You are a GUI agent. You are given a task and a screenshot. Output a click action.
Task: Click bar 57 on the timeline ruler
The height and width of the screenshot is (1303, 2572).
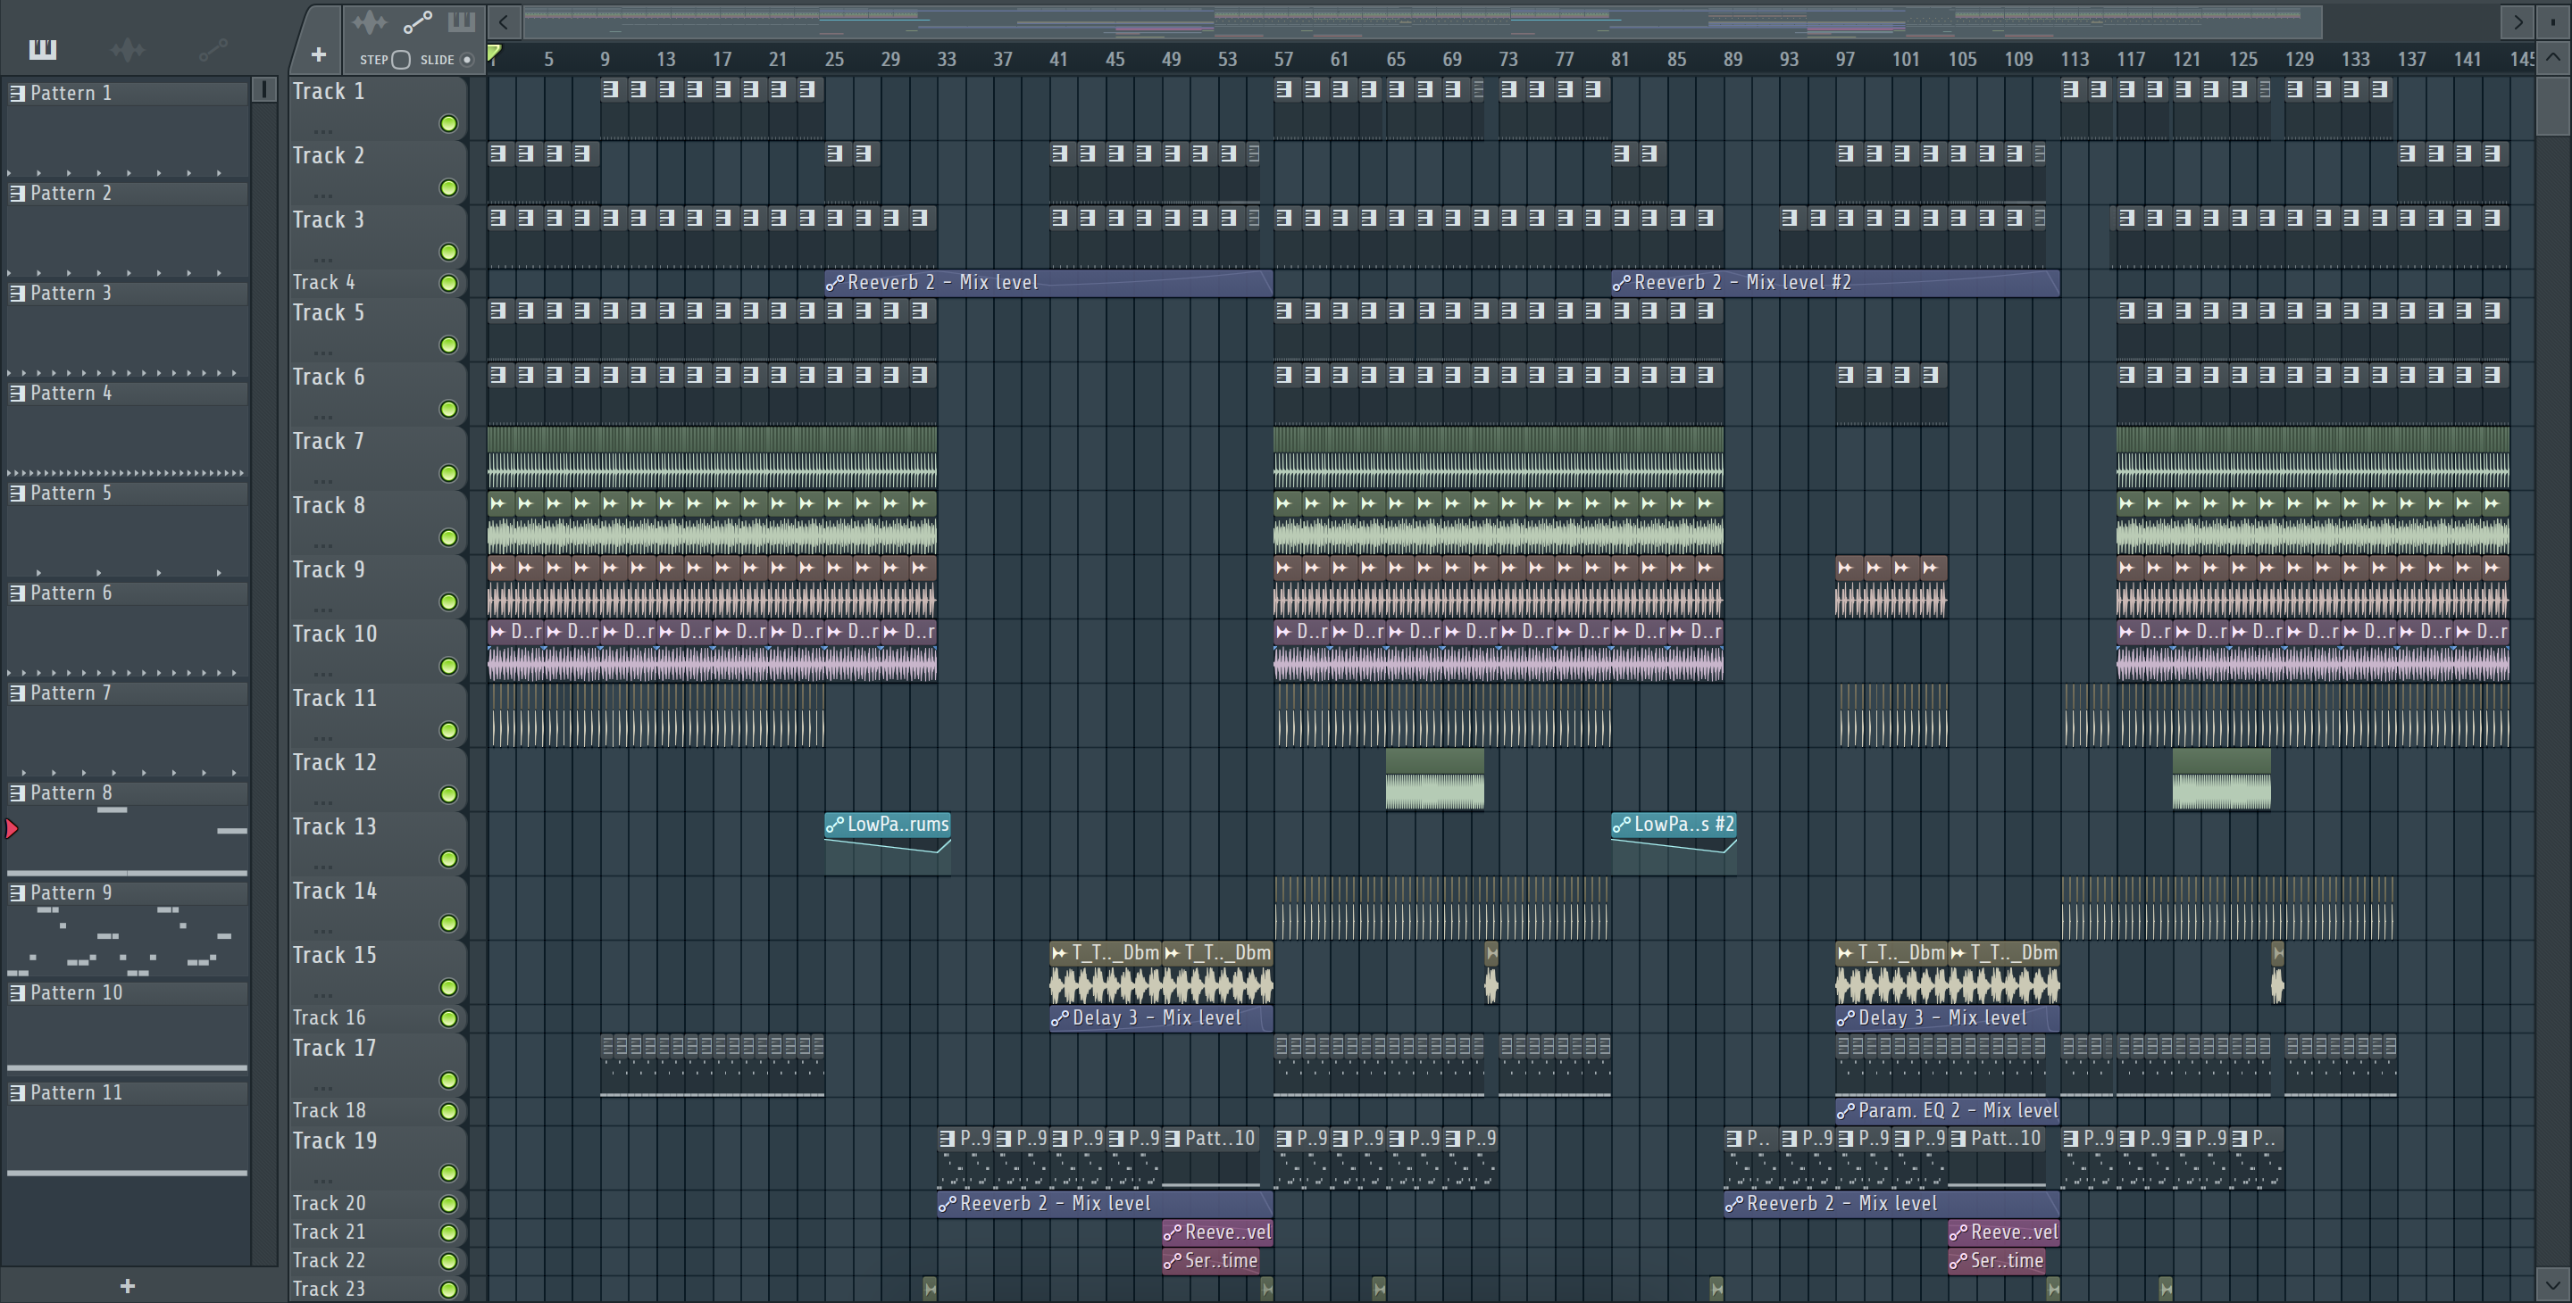click(x=1283, y=60)
